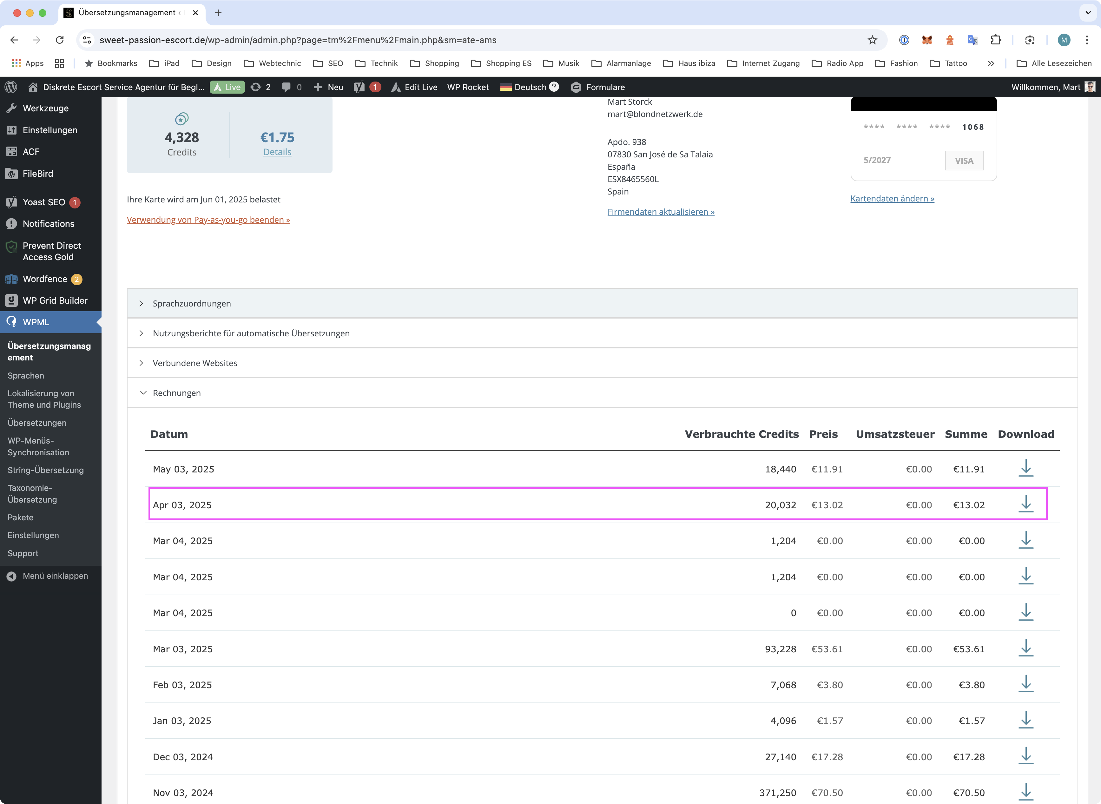1101x804 pixels.
Task: Open the SEO bookmarks folder
Action: pyautogui.click(x=328, y=63)
